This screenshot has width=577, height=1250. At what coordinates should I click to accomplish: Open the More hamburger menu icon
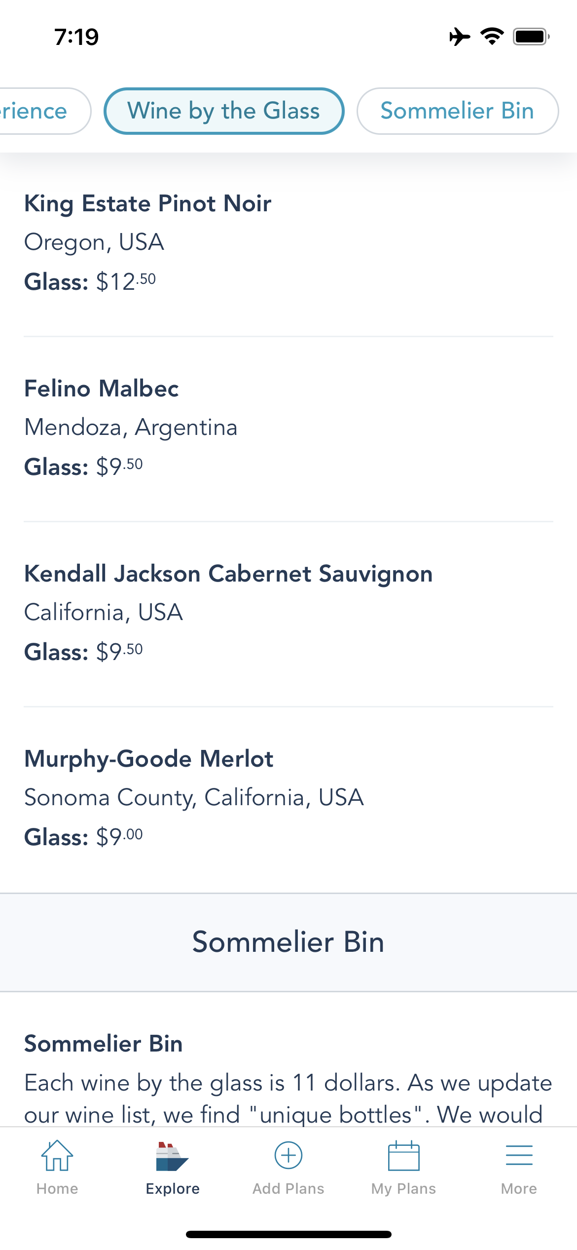point(519,1156)
